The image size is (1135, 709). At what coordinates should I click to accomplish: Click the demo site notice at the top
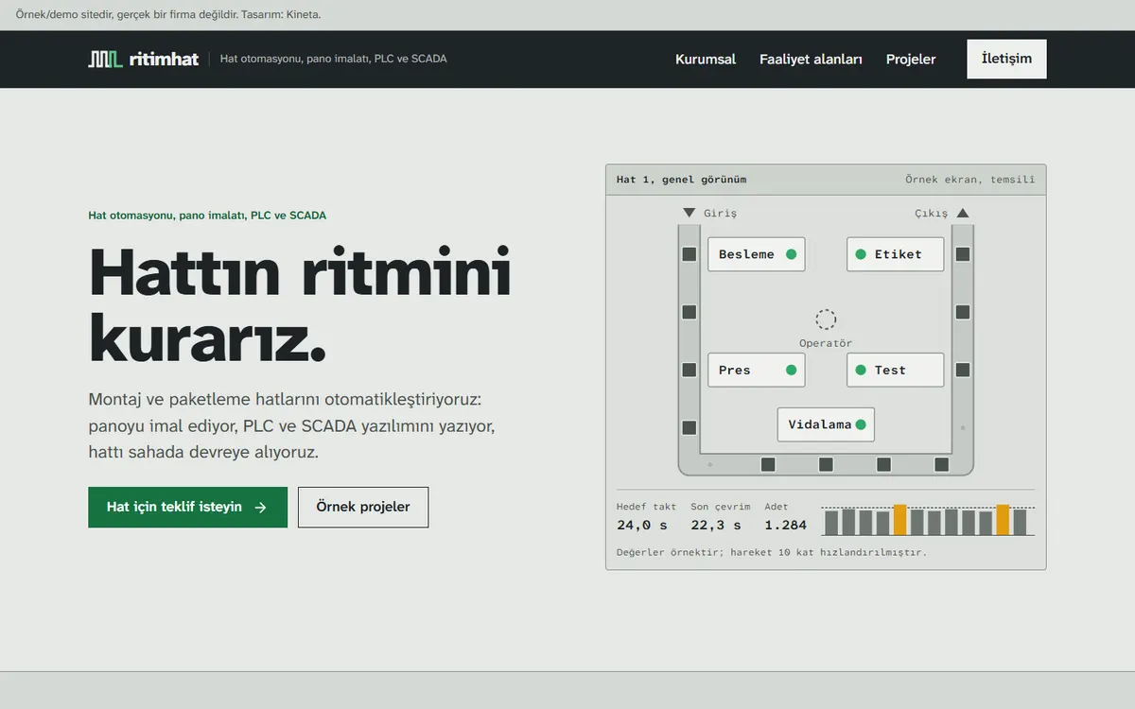click(168, 14)
